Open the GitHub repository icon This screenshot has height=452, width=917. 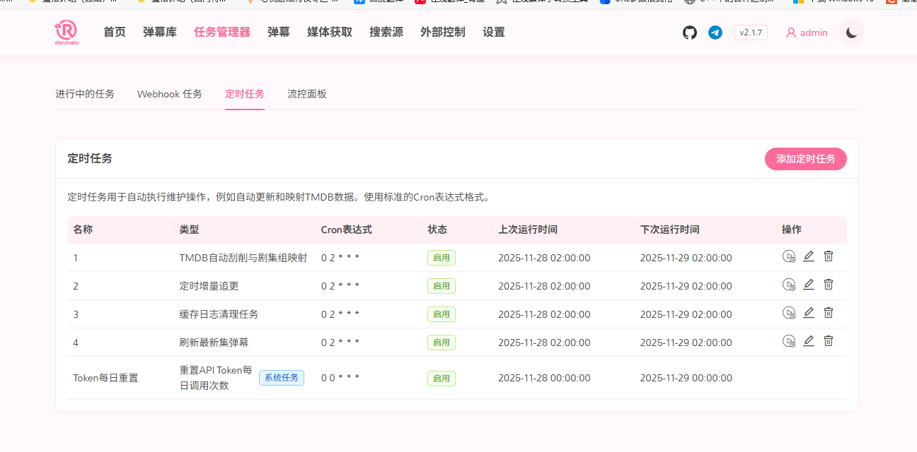tap(690, 32)
